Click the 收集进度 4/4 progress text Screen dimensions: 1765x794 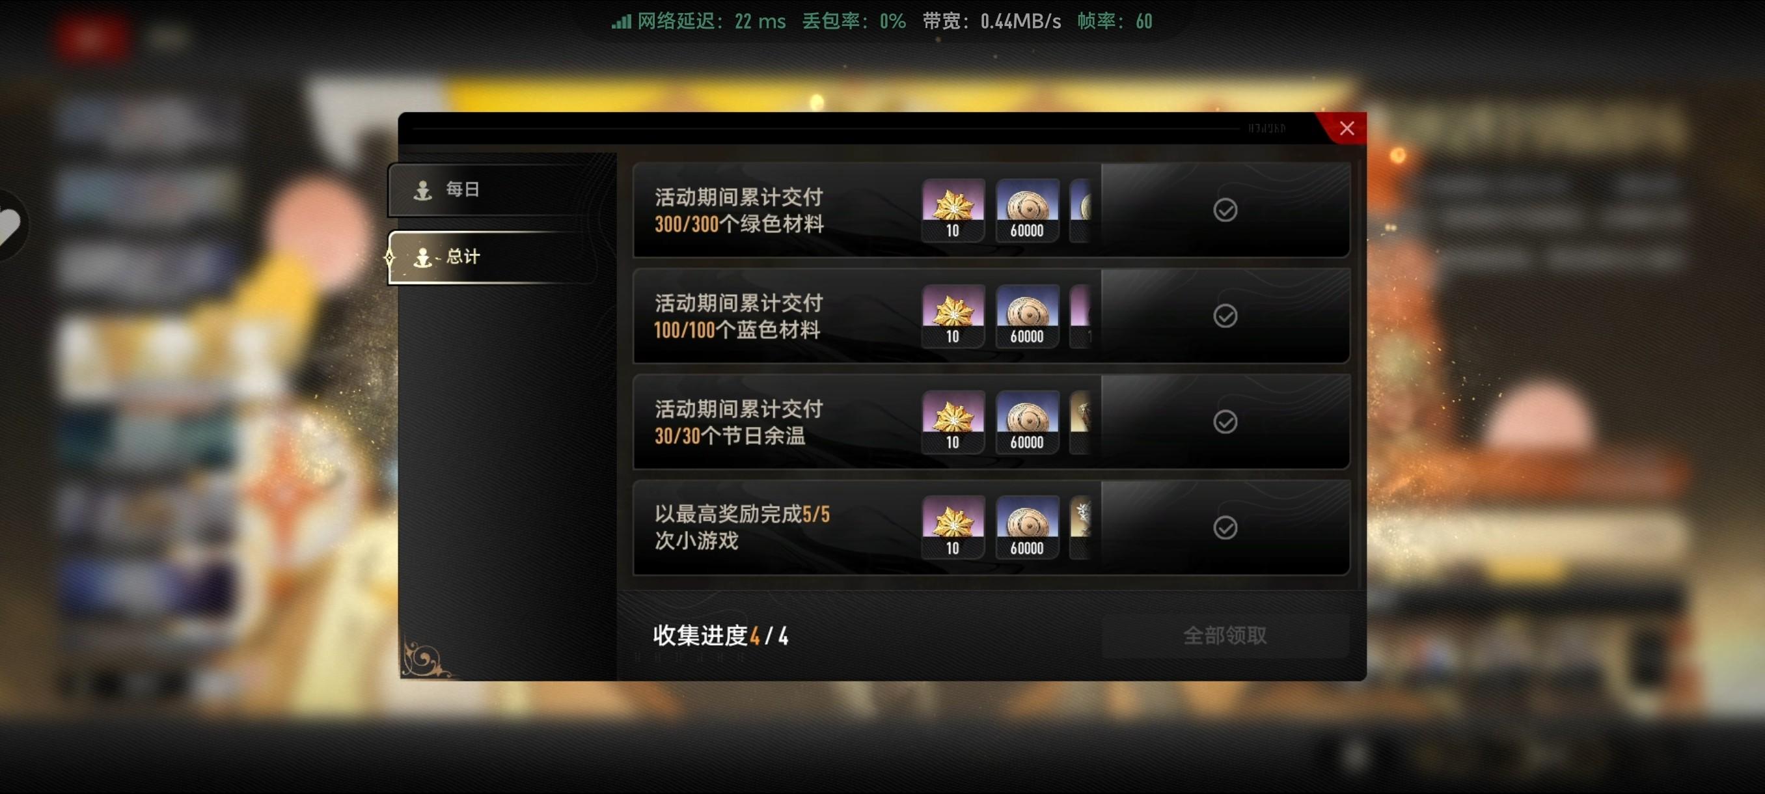[720, 635]
